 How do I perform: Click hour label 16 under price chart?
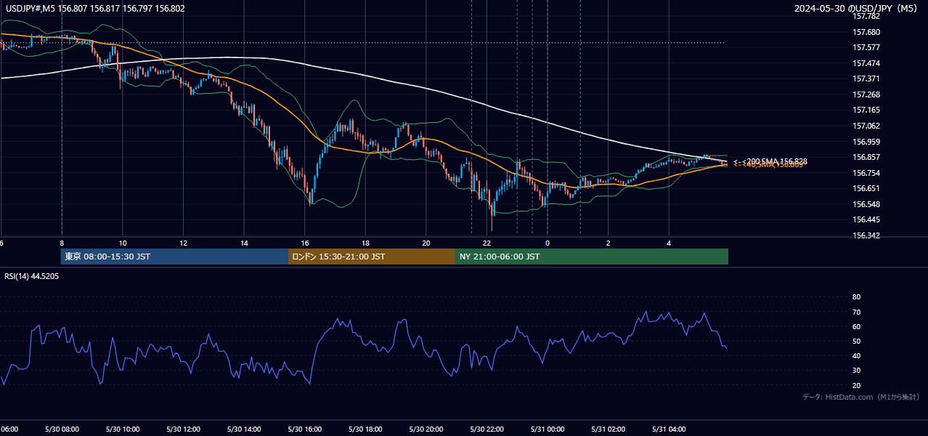click(x=305, y=243)
